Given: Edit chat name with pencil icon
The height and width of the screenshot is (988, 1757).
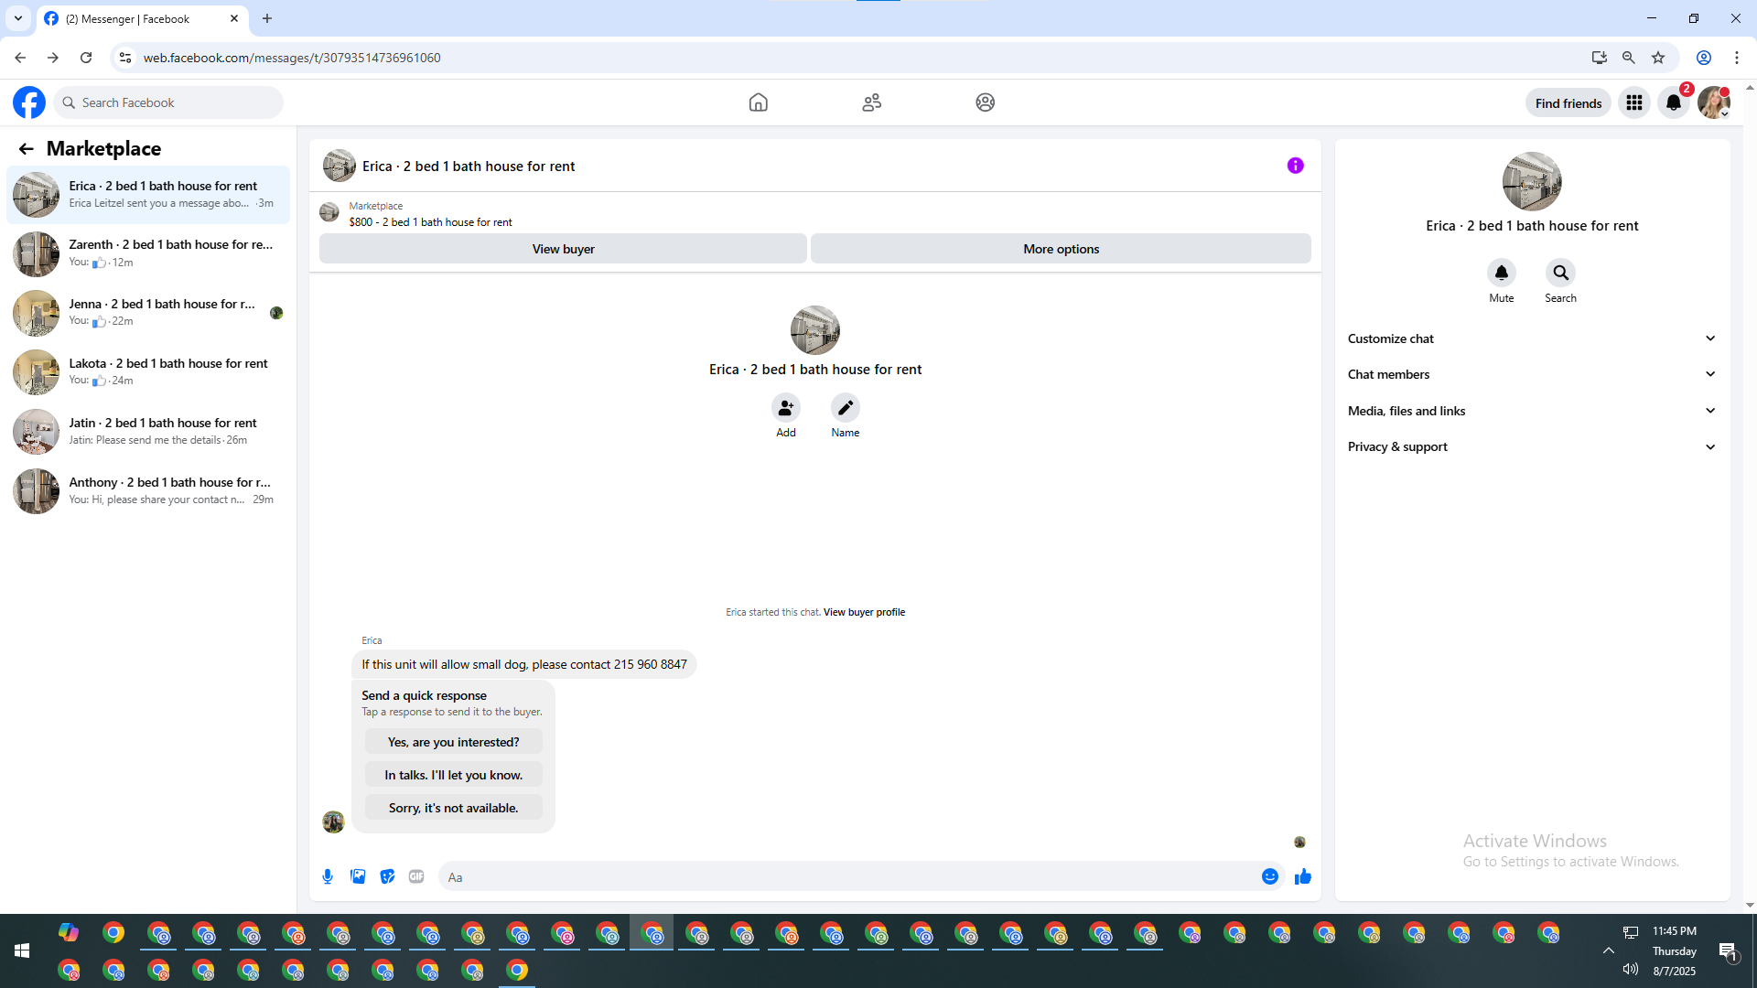Looking at the screenshot, I should 845,407.
